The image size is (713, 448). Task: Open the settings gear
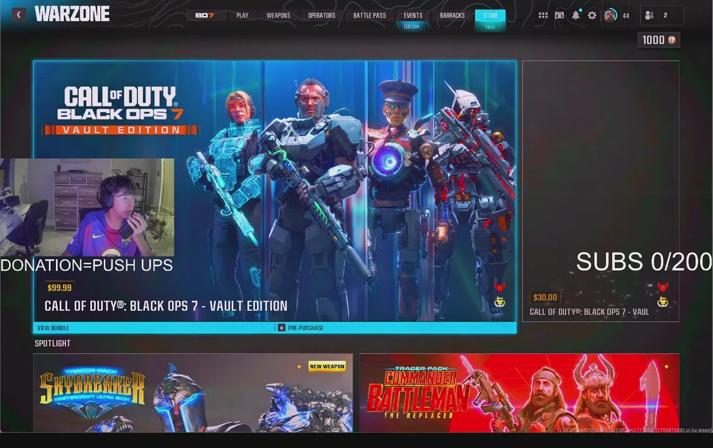click(592, 16)
